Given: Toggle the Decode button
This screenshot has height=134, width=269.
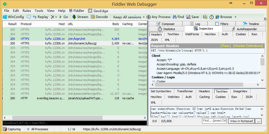Looking at the screenshot, I should pos(99,17).
